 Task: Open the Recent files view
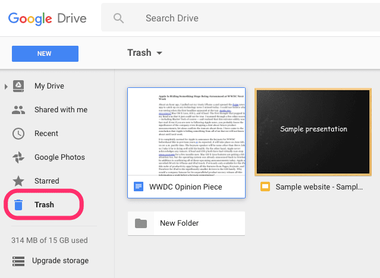point(46,134)
